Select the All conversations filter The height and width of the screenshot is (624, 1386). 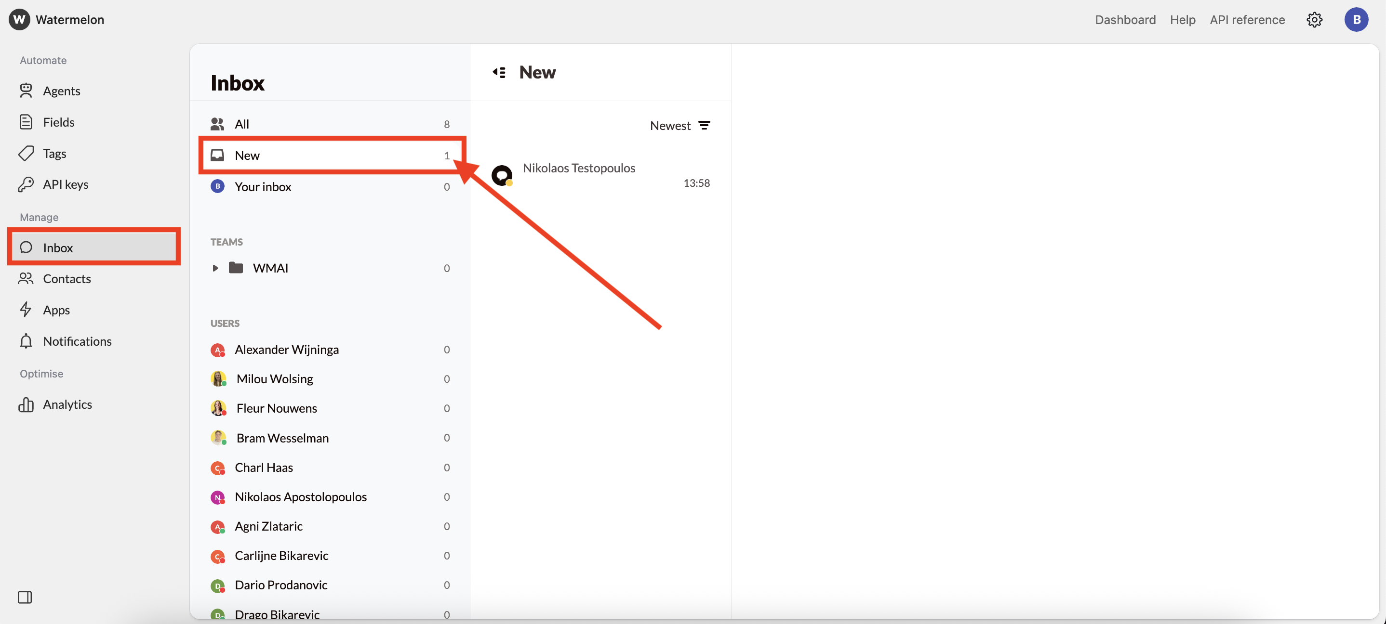[241, 124]
